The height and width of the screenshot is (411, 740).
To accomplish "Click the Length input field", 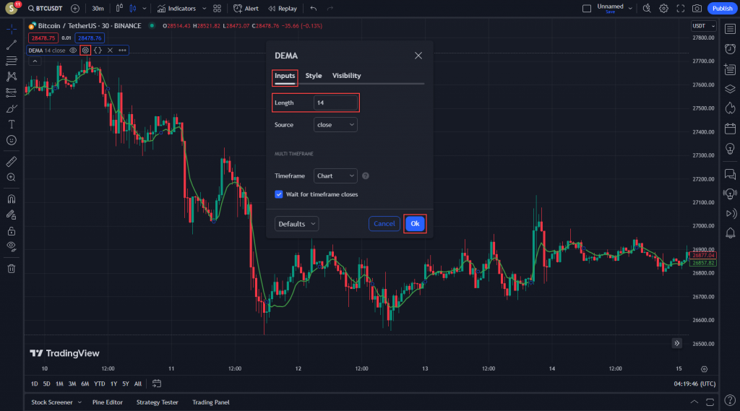I will (335, 103).
